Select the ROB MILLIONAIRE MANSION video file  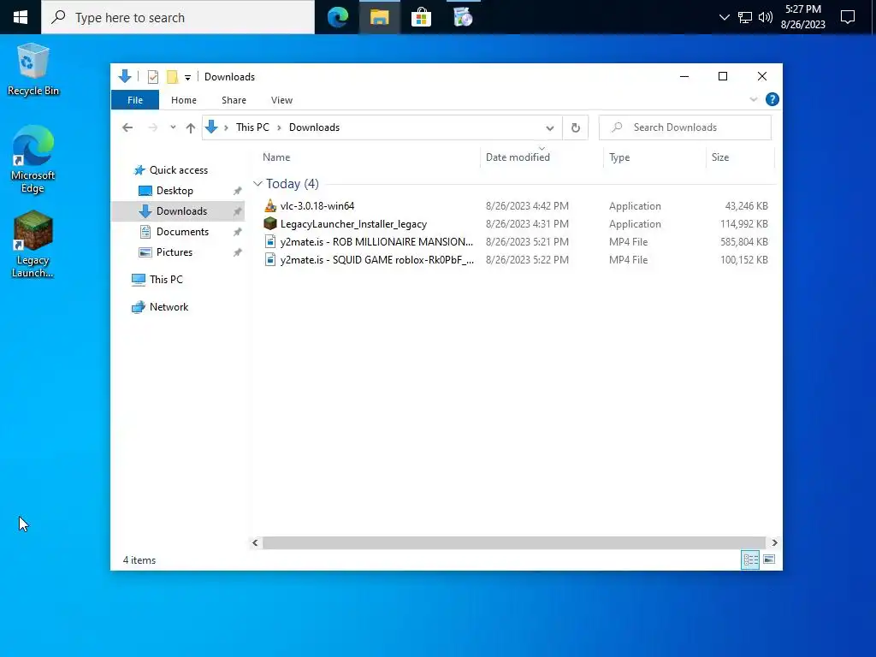pyautogui.click(x=376, y=242)
